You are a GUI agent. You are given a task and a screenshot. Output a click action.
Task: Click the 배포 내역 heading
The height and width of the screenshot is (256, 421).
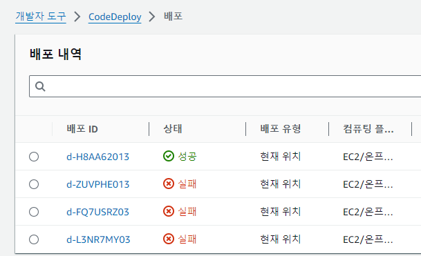[55, 54]
